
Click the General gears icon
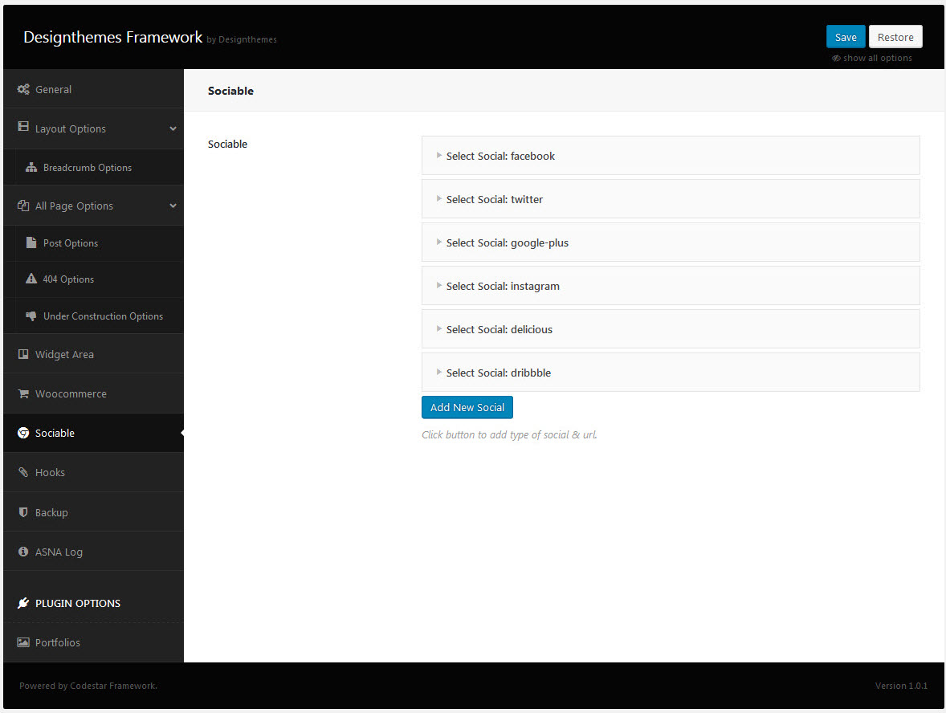click(23, 89)
